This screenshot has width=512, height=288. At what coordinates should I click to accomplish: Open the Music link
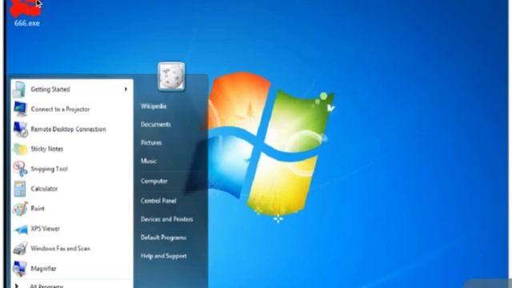pos(149,161)
